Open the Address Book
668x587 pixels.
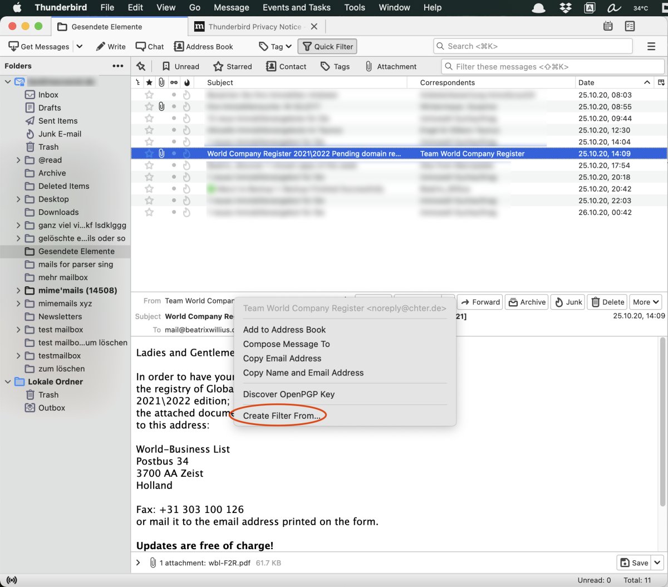(x=203, y=46)
